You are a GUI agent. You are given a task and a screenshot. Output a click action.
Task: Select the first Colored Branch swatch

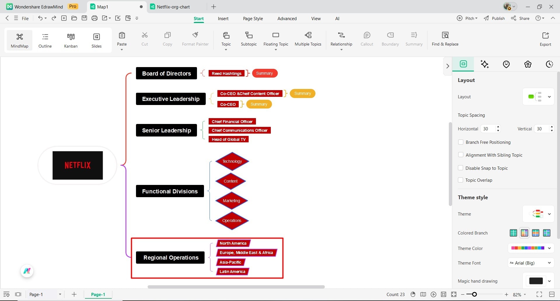tap(513, 233)
